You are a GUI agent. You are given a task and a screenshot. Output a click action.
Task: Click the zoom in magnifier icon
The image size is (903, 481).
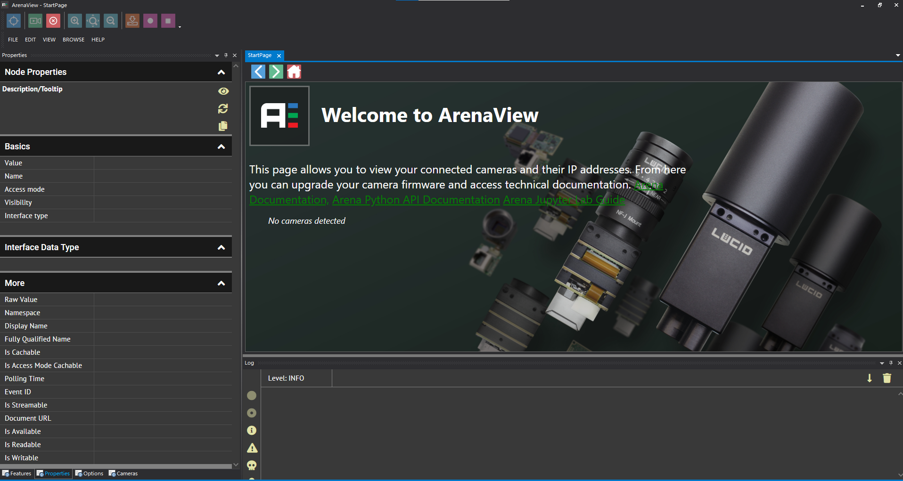click(75, 21)
